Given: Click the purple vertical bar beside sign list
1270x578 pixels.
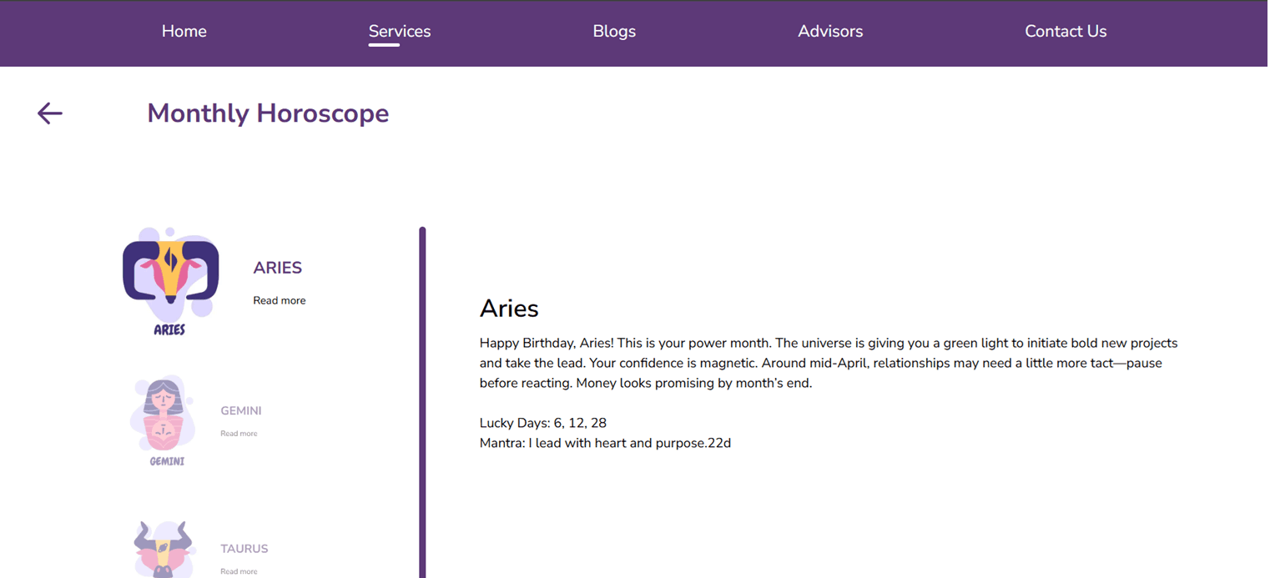Looking at the screenshot, I should click(x=422, y=400).
